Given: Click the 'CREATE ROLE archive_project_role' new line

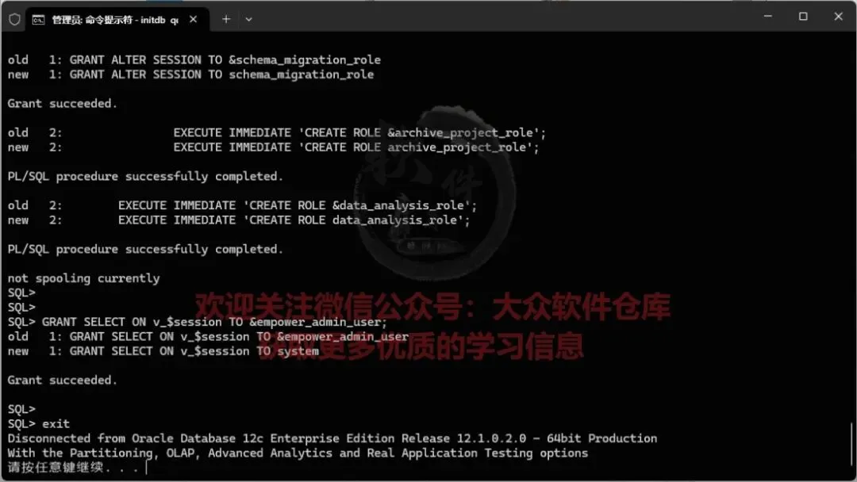Looking at the screenshot, I should pos(273,147).
